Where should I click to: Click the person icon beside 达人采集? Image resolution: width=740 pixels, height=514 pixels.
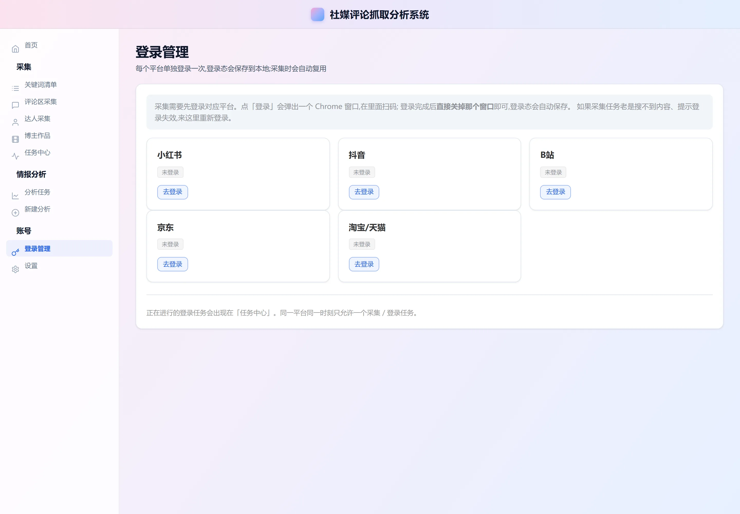(x=15, y=122)
